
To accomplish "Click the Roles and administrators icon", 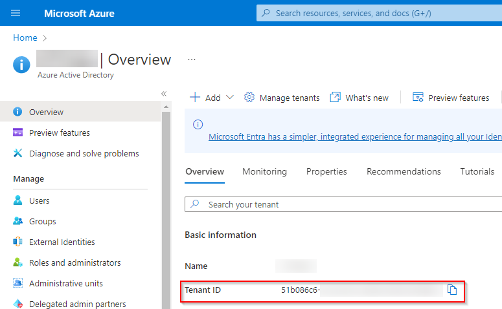I will point(18,262).
